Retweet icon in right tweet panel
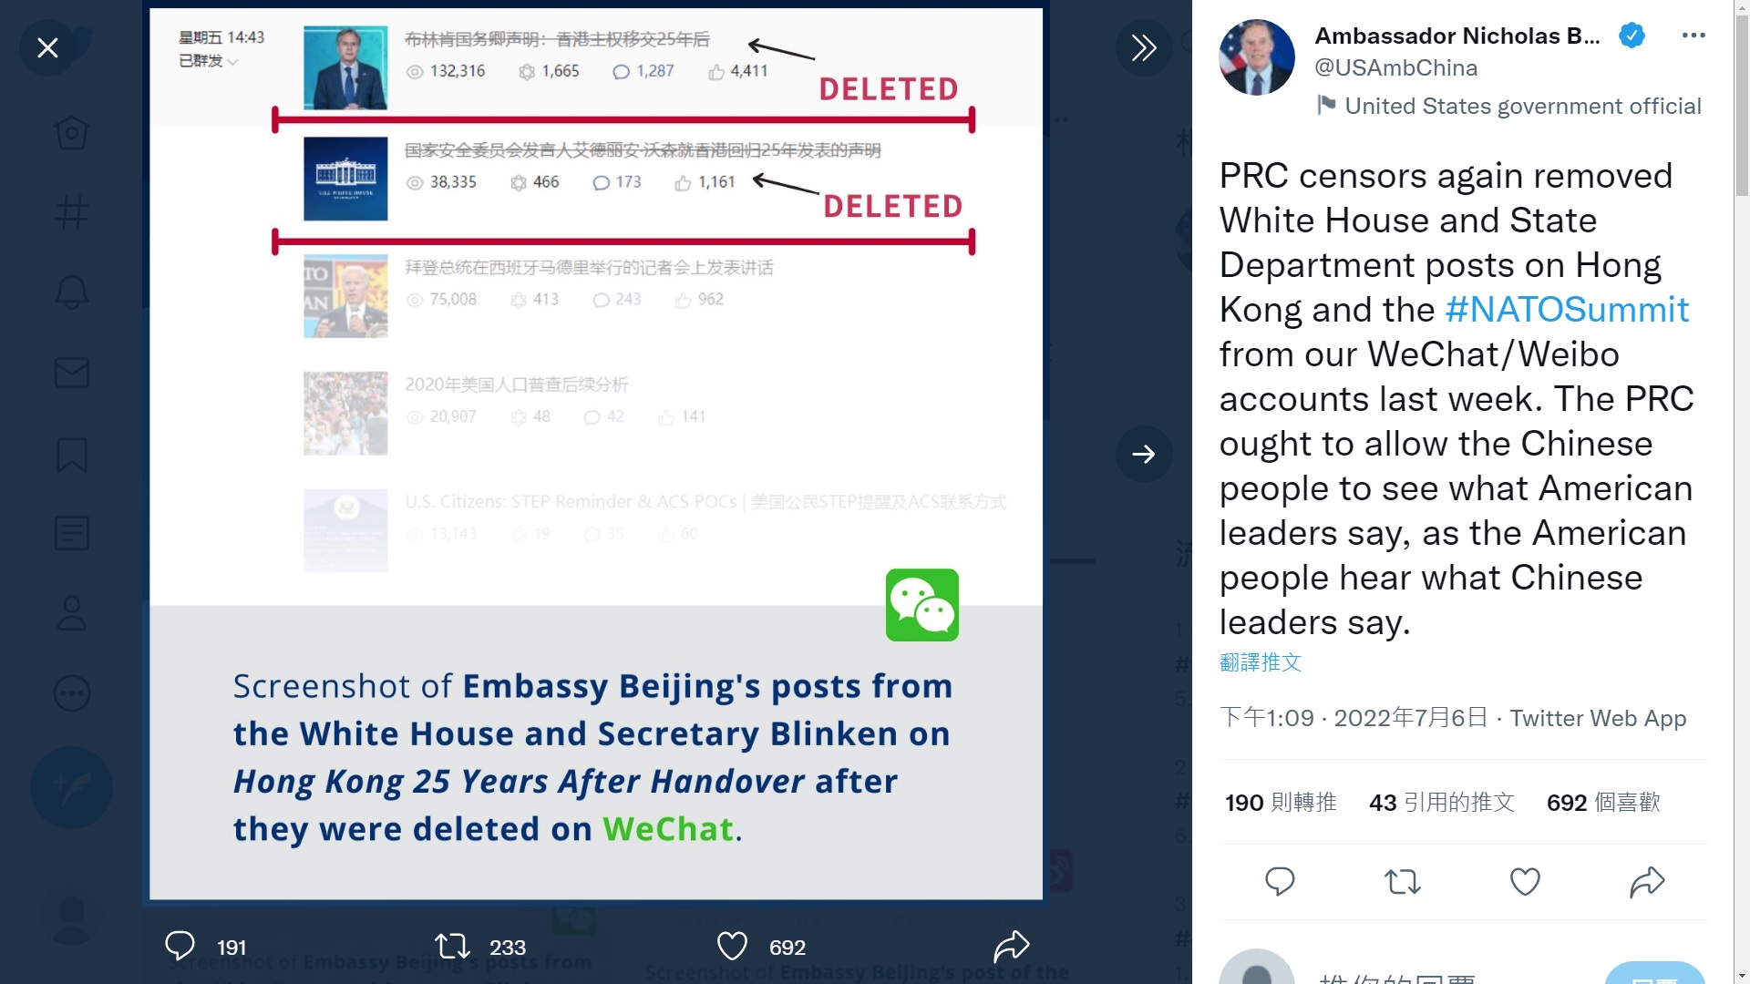The image size is (1750, 984). click(x=1402, y=881)
